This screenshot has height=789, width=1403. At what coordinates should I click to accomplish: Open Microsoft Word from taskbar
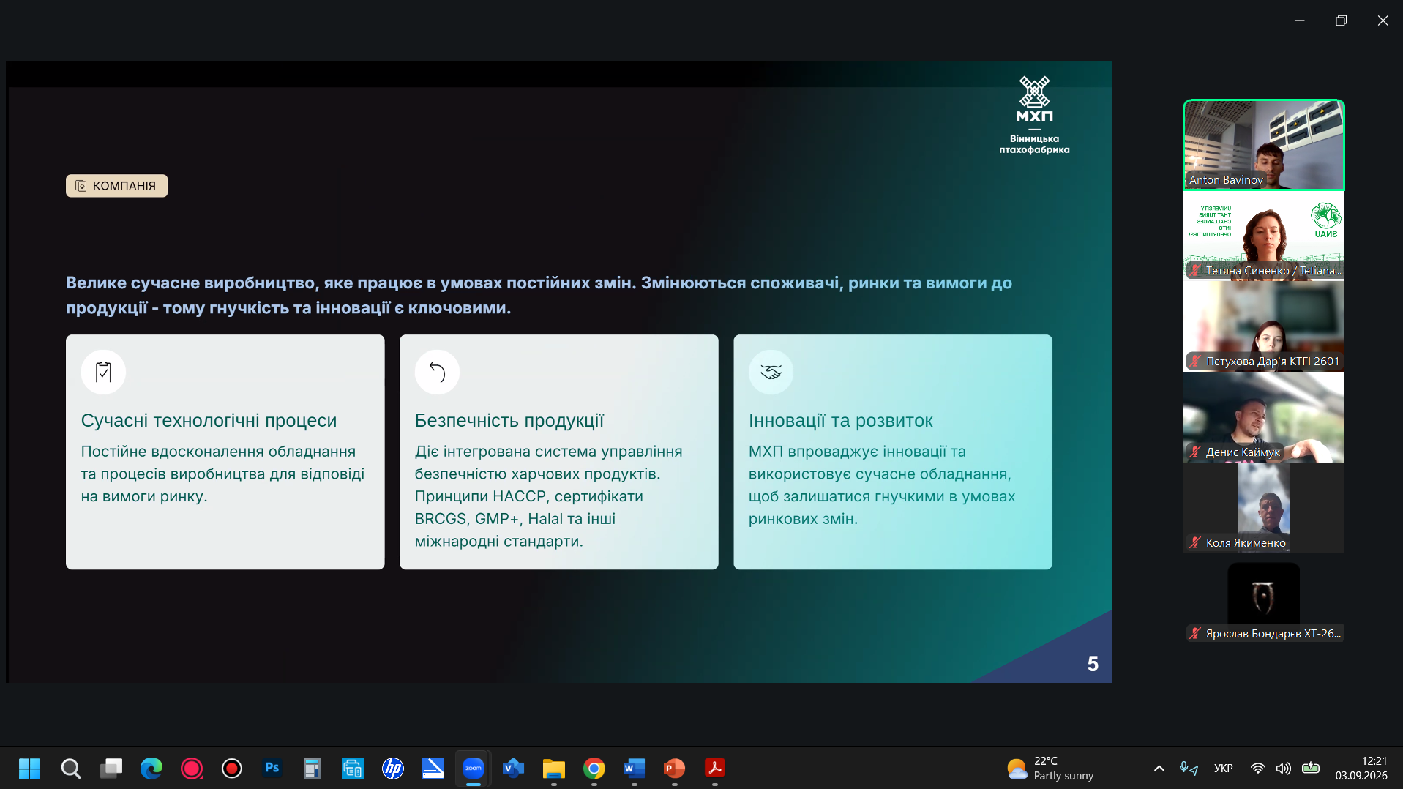click(635, 769)
